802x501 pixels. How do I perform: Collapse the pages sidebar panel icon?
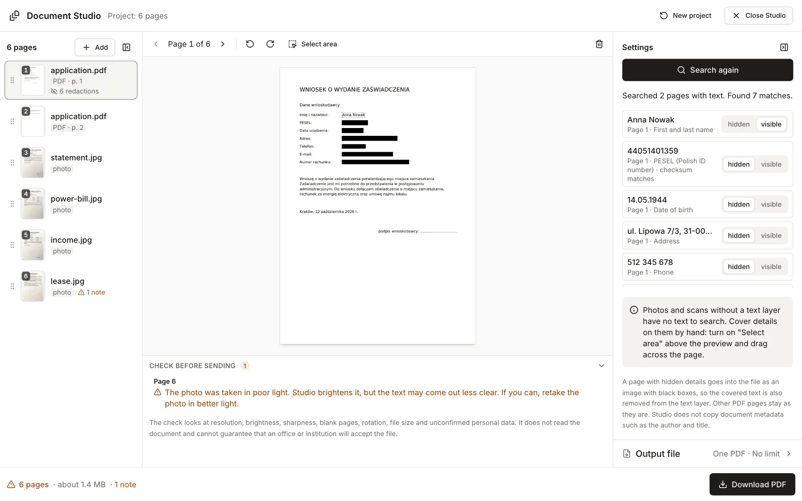[126, 48]
